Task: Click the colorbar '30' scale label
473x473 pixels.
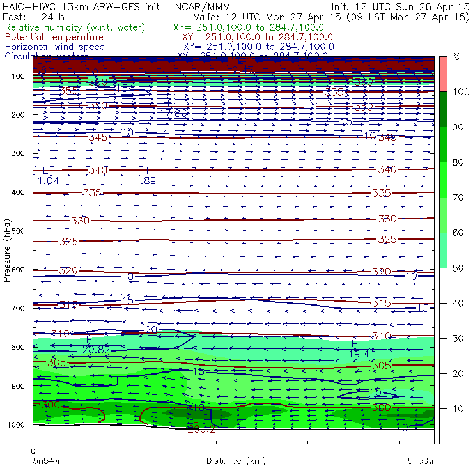Action: [x=458, y=339]
